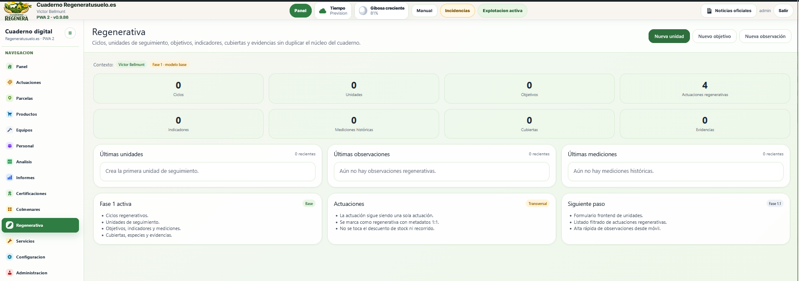Viewport: 799px width, 281px height.
Task: Click Nuevo objetivo button
Action: coord(715,36)
